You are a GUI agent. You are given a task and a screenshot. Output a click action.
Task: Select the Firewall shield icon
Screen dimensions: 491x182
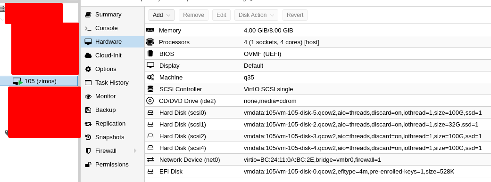click(88, 151)
